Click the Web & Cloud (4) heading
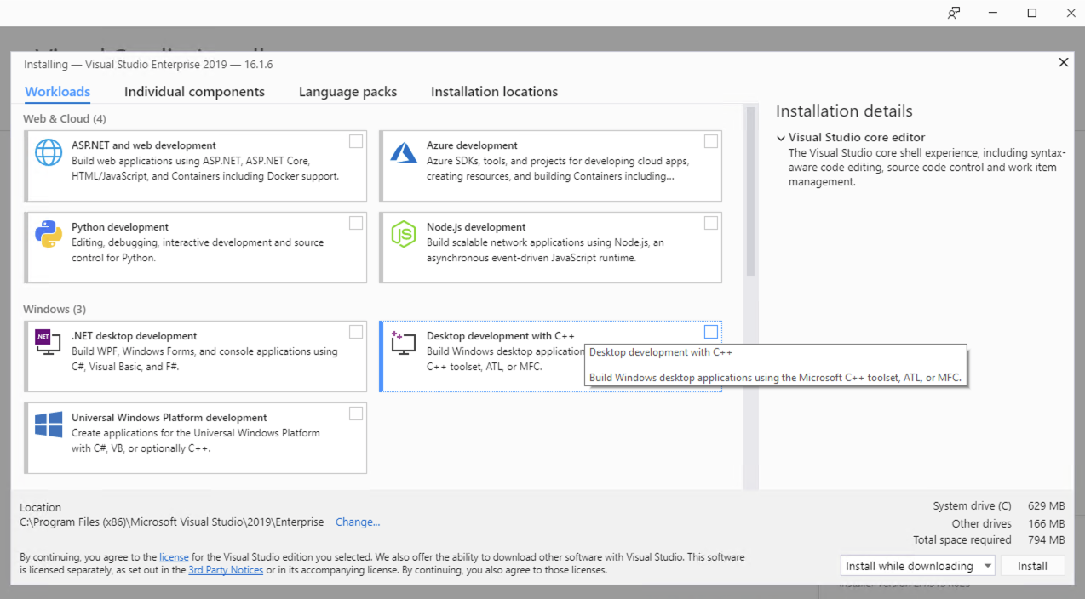This screenshot has width=1085, height=599. coord(65,119)
